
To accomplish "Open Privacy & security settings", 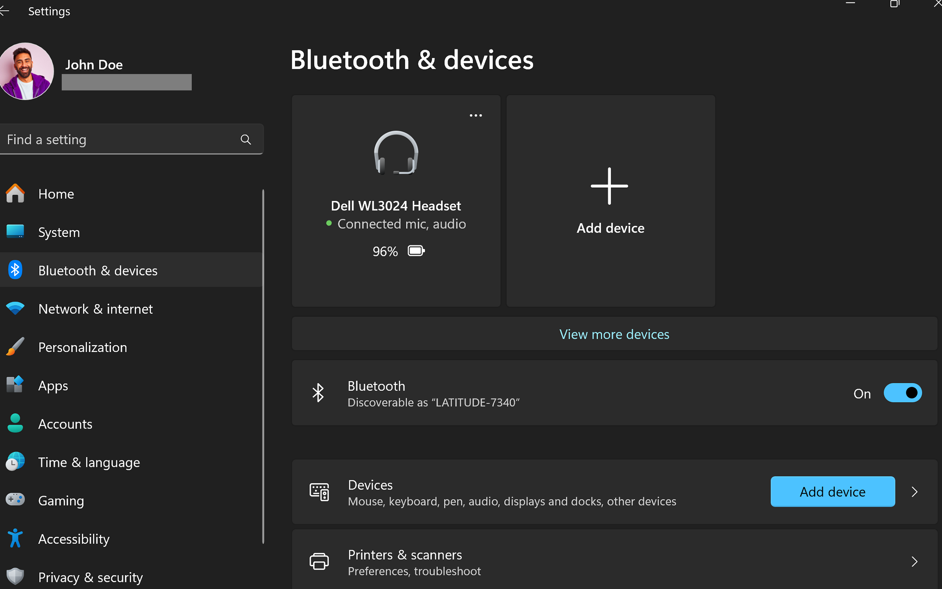I will click(131, 577).
